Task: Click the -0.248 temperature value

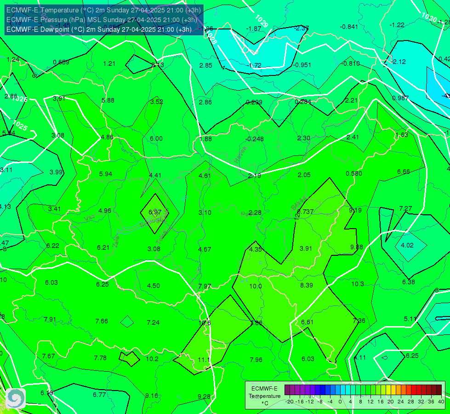Action: pos(254,139)
